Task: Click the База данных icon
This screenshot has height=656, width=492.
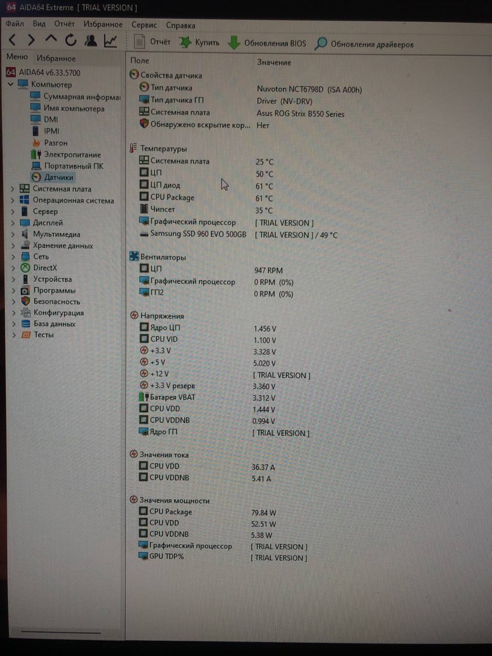Action: tap(25, 324)
